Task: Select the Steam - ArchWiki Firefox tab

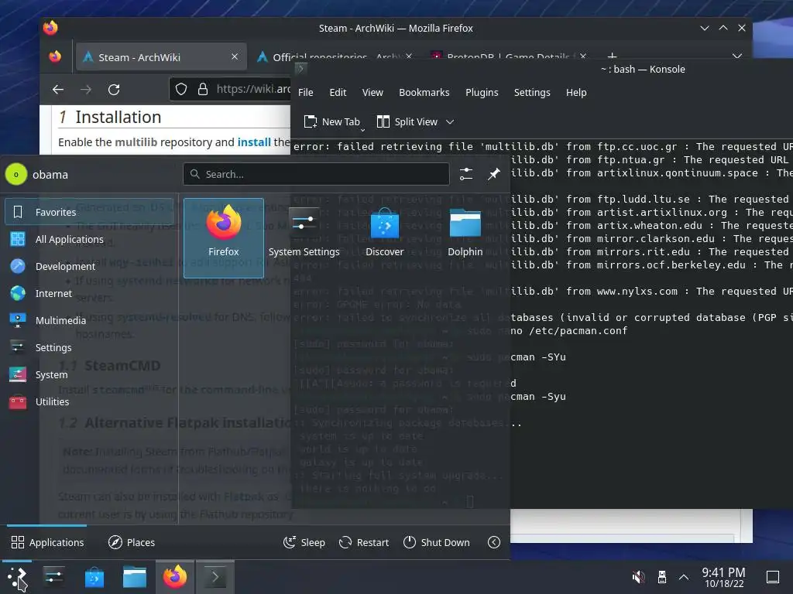Action: tap(161, 57)
